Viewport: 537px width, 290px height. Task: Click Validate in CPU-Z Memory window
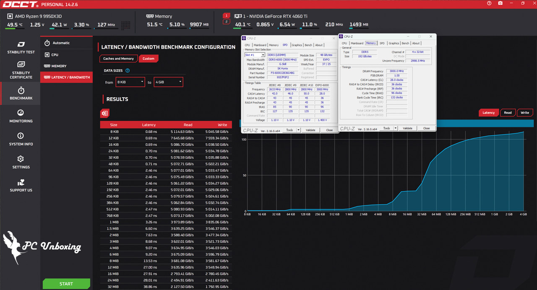pyautogui.click(x=407, y=128)
